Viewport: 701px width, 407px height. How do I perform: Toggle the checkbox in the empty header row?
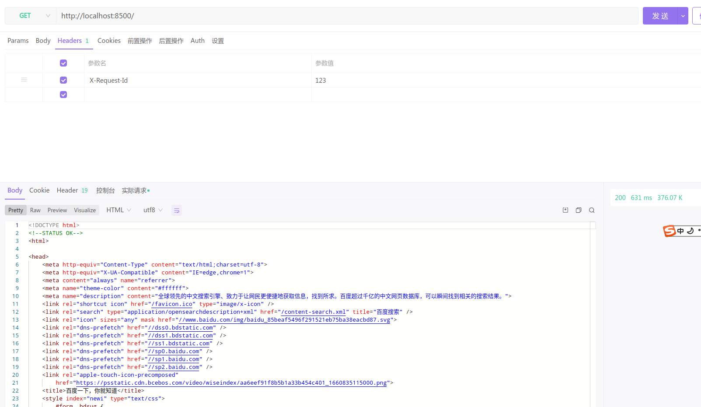[63, 95]
